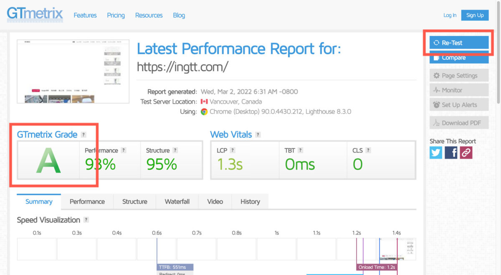
Task: Open Structure score help question mark
Action: click(175, 150)
